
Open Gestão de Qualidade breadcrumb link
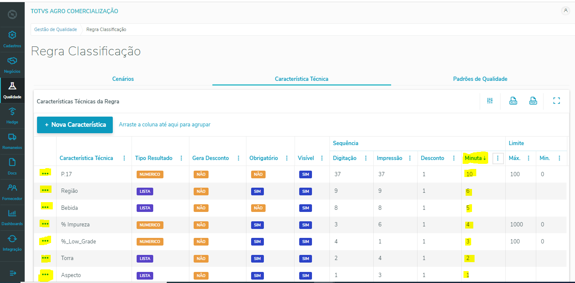(x=56, y=29)
